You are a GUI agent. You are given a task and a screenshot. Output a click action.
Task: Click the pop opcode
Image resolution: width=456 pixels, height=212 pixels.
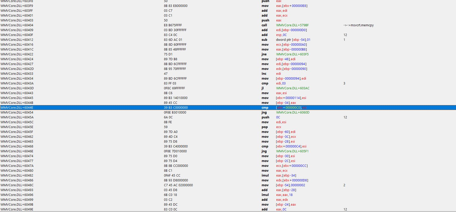[265, 127]
